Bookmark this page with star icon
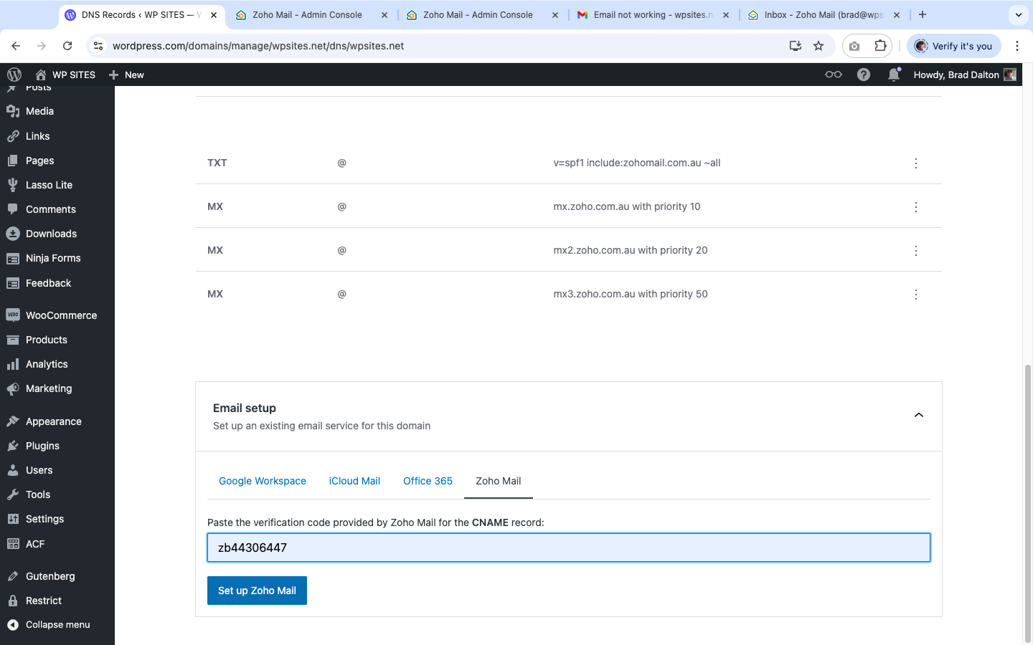 tap(819, 46)
